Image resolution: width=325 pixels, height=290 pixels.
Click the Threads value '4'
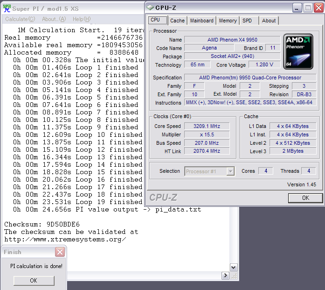tap(309, 171)
